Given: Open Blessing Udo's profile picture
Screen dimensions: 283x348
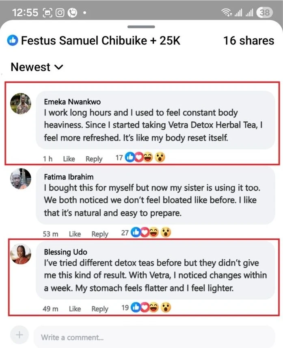Looking at the screenshot, I should pos(20,254).
